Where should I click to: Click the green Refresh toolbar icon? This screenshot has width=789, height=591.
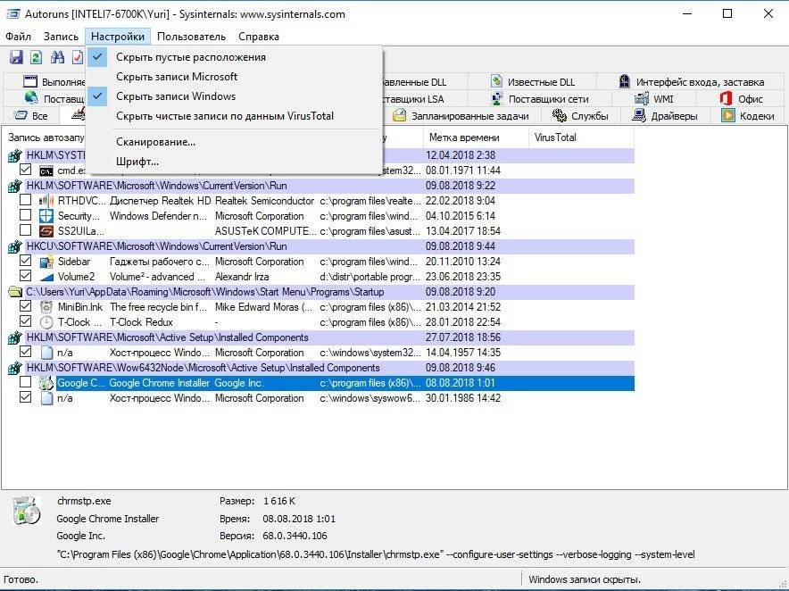coord(37,57)
